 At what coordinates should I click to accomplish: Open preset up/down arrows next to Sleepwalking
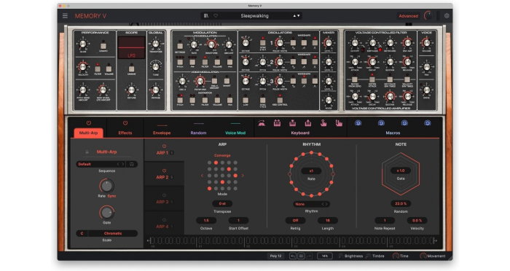[297, 15]
